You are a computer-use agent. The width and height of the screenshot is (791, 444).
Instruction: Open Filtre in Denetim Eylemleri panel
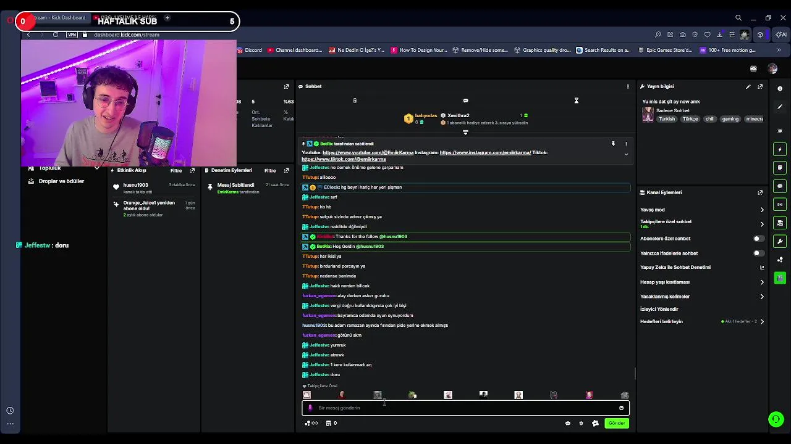click(270, 170)
